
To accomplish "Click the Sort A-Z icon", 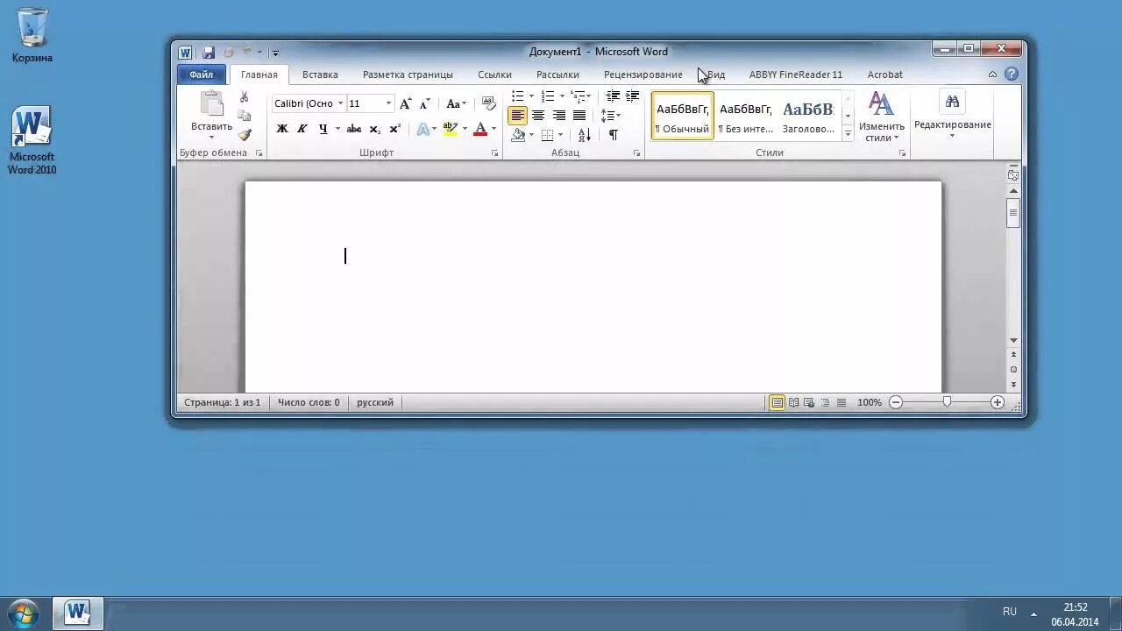I will (584, 135).
